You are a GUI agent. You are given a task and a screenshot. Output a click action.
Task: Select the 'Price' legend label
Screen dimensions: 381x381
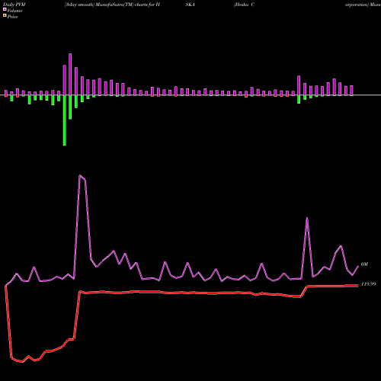pyautogui.click(x=12, y=17)
